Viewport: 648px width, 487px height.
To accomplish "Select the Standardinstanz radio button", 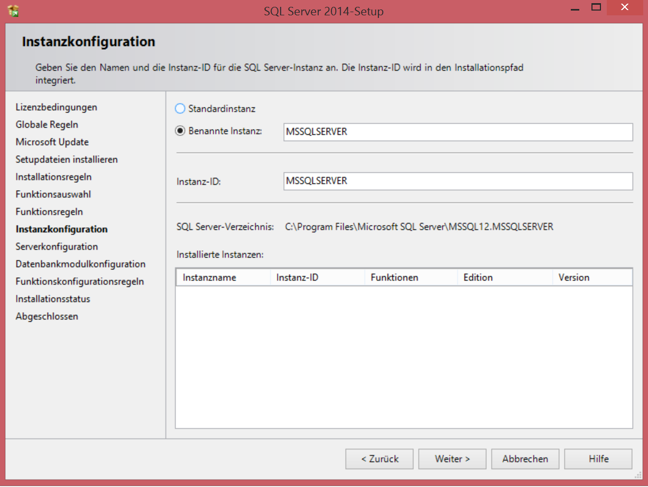I will pyautogui.click(x=180, y=109).
